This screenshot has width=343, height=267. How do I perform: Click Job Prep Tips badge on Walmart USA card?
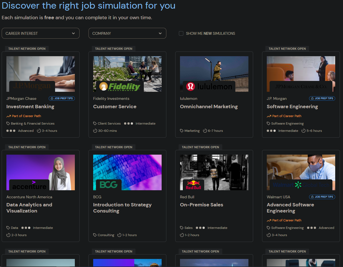[322, 197]
